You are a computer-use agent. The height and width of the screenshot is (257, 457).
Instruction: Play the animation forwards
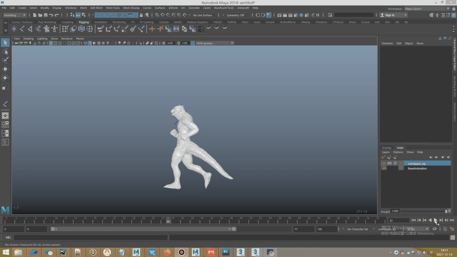pos(435,220)
